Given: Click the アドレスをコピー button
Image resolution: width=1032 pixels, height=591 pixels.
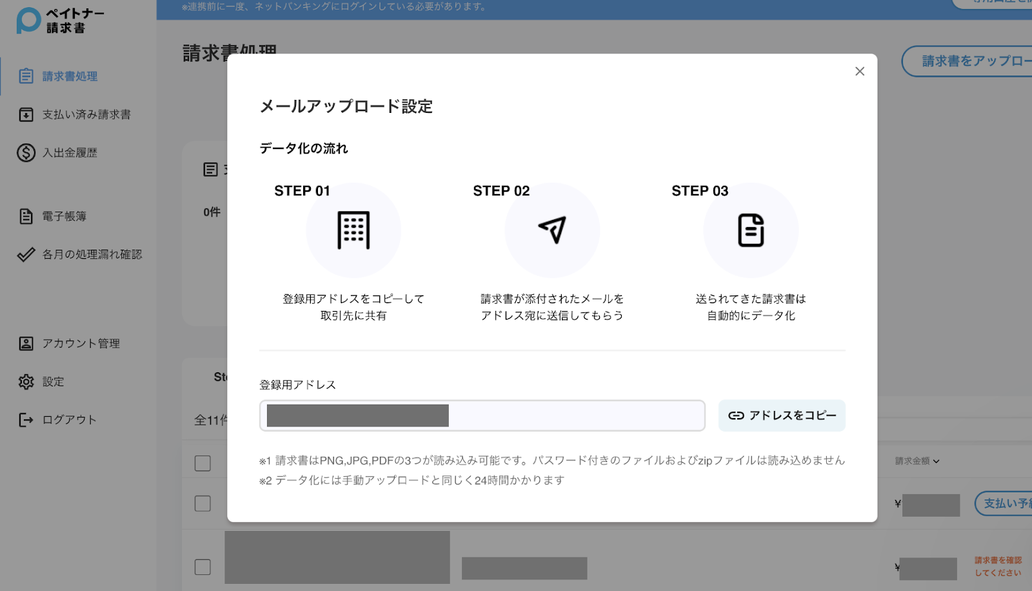Looking at the screenshot, I should coord(782,416).
